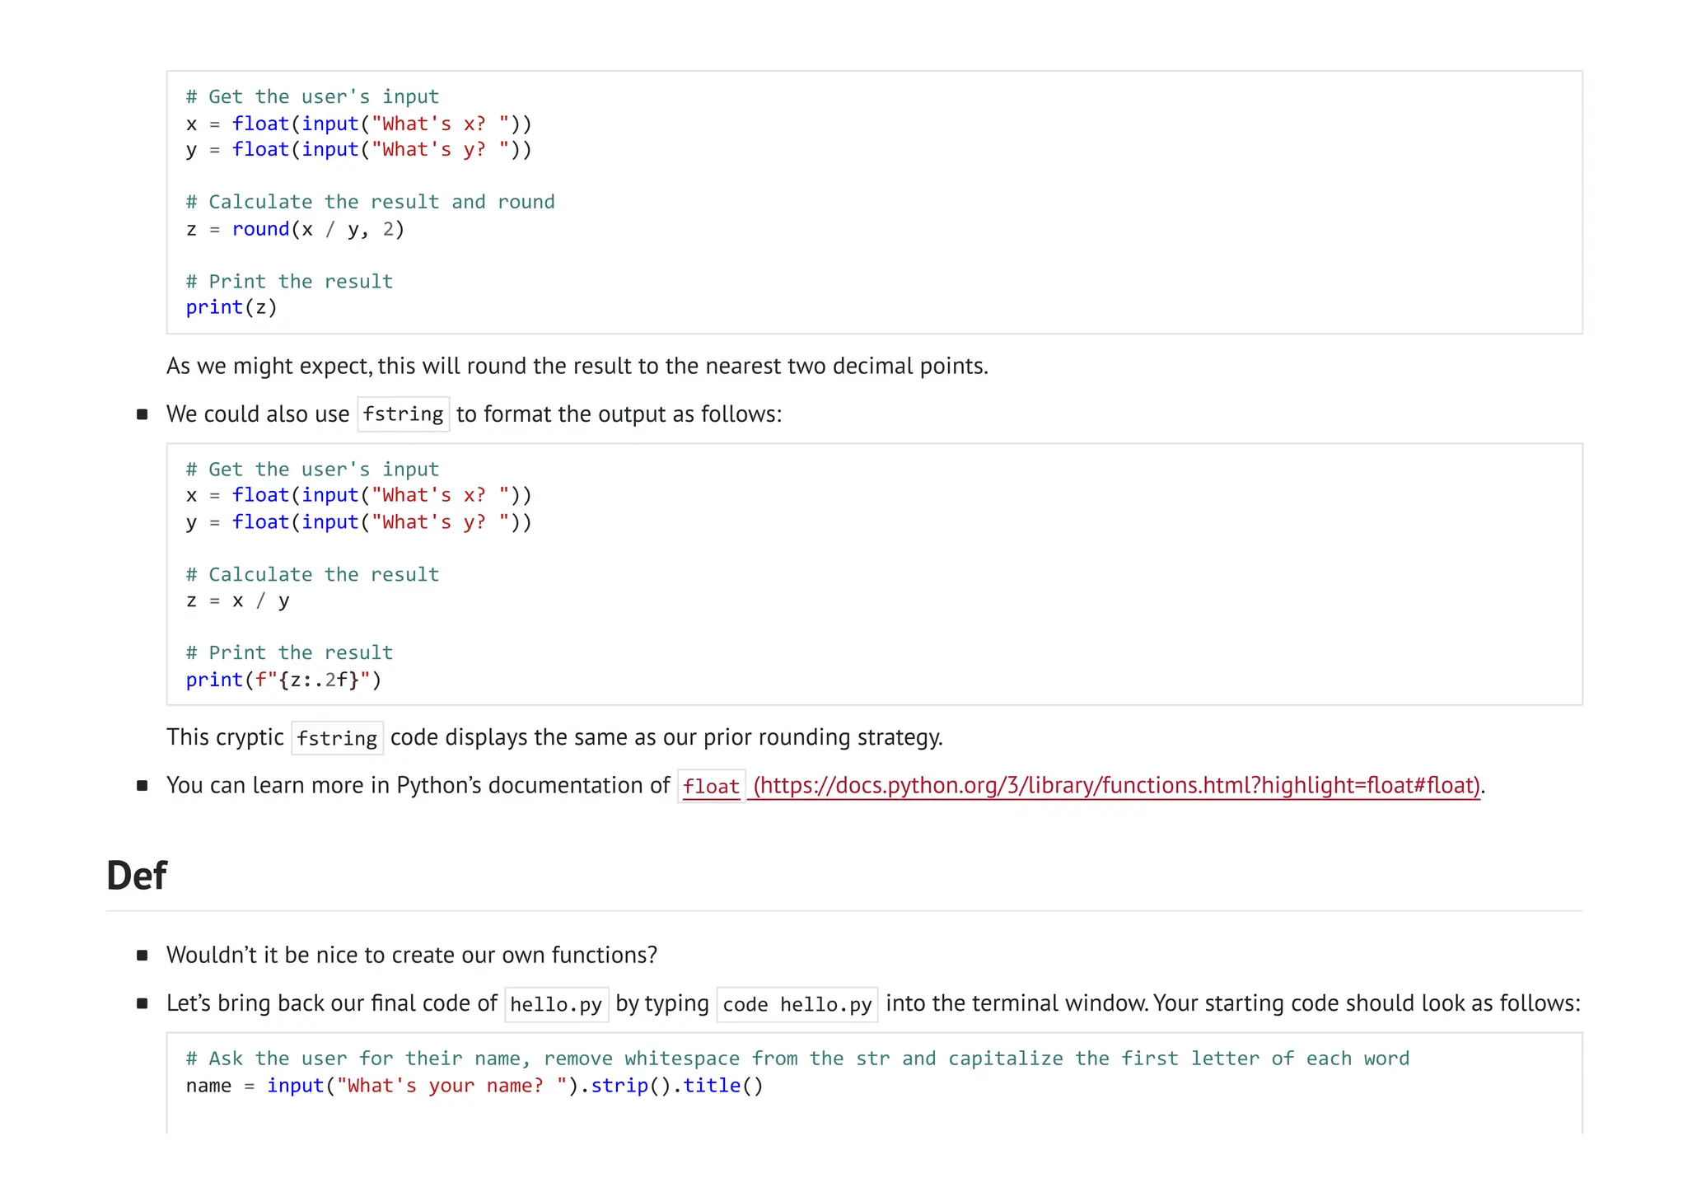
Task: Click the '# Calculate the result and round' comment
Action: click(370, 202)
